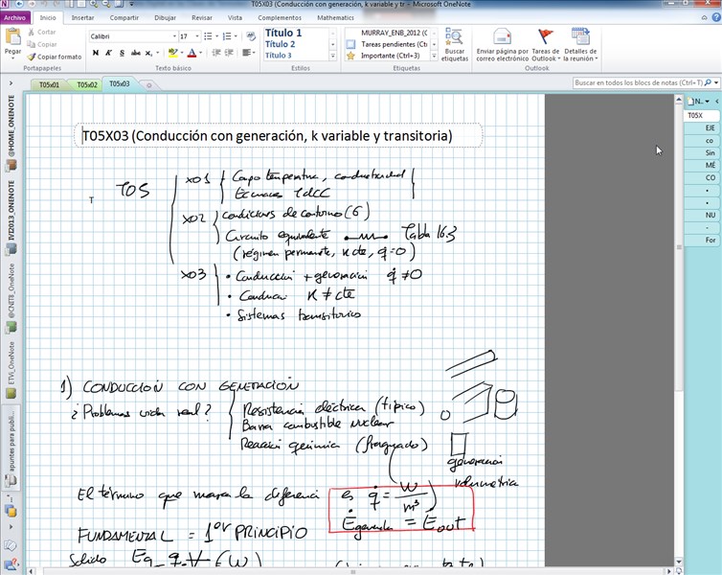Click Enviar página por correo electrónico
722x575 pixels.
click(502, 45)
